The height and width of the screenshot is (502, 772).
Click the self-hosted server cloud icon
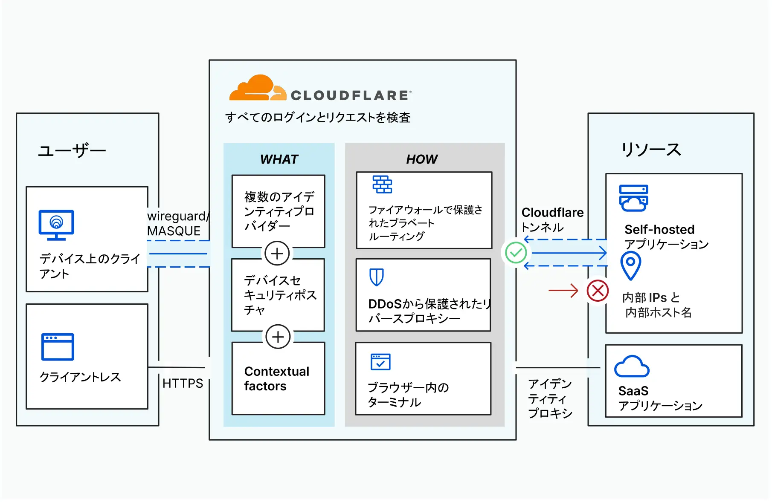pos(633,198)
